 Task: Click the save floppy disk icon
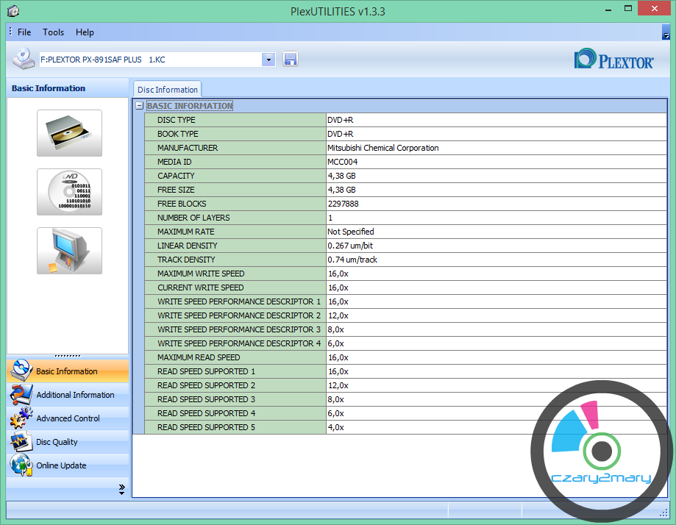click(291, 60)
